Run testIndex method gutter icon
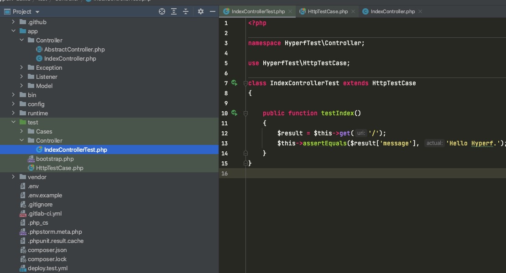The height and width of the screenshot is (273, 506). [x=234, y=113]
